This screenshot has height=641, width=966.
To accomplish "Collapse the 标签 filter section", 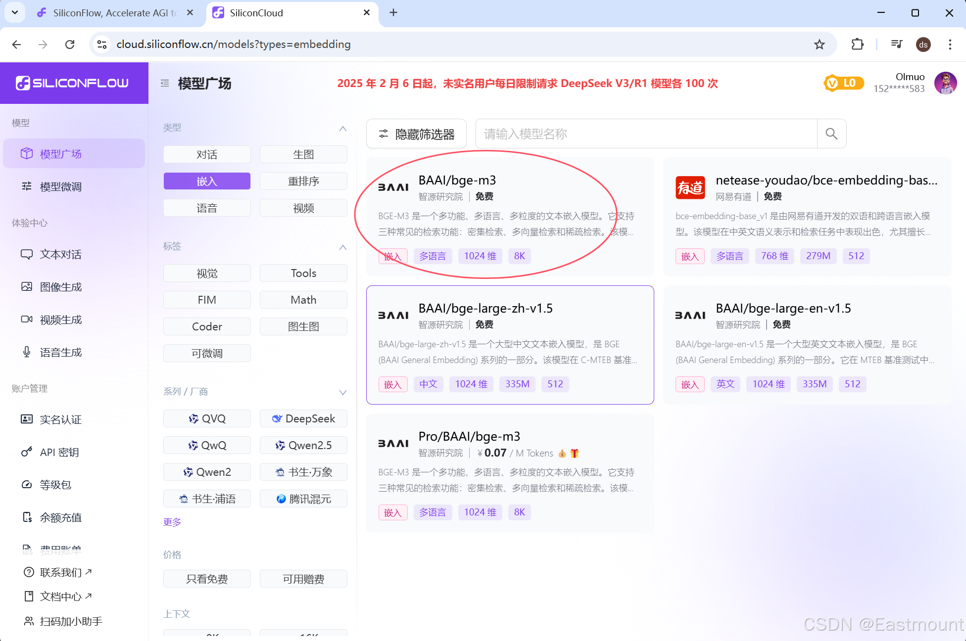I will (342, 247).
